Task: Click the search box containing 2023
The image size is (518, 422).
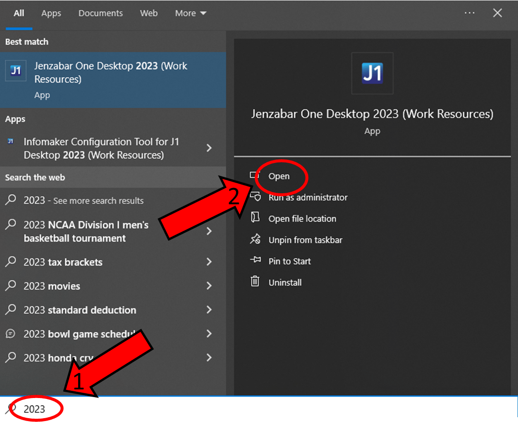Action: coord(259,409)
